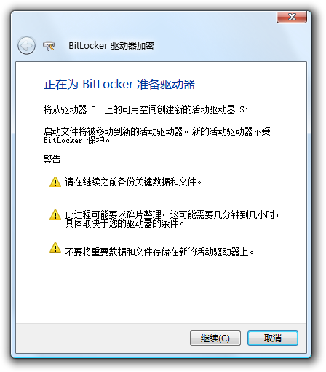The image size is (326, 372).
Task: Click the paragraph about startup files being moved
Action: coord(157,136)
